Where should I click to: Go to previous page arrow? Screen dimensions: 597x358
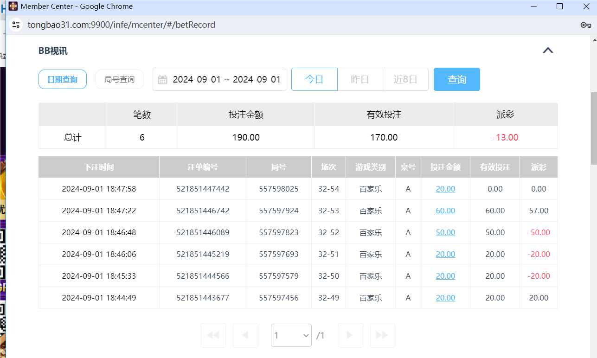click(x=245, y=335)
